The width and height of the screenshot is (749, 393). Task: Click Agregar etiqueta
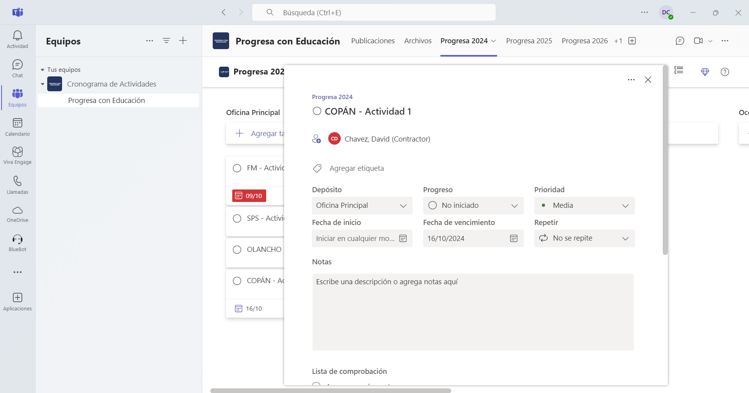click(x=356, y=168)
